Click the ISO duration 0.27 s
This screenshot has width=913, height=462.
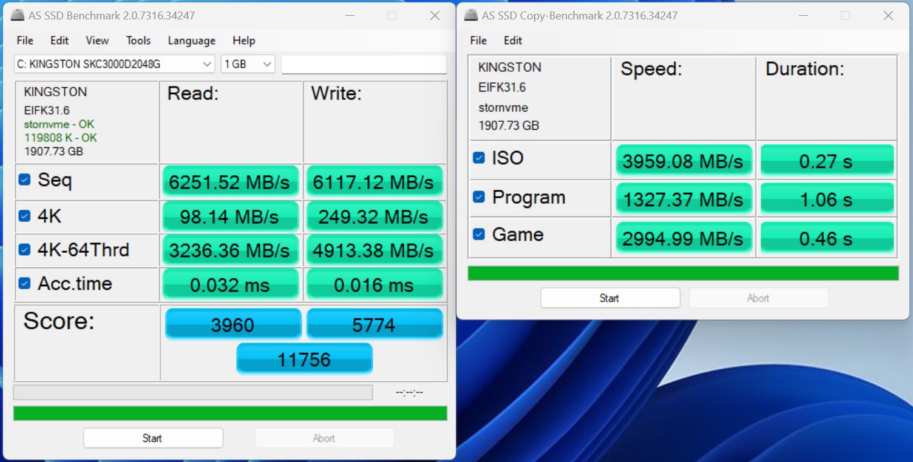pos(827,161)
